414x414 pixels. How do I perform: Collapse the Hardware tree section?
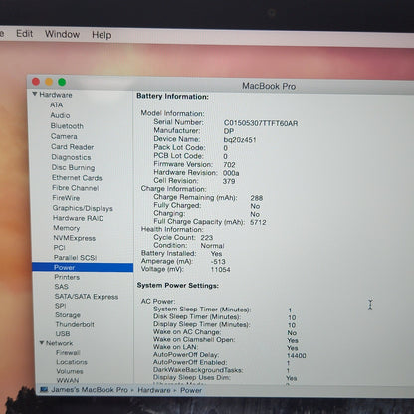(x=35, y=94)
